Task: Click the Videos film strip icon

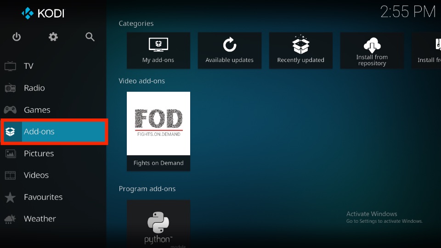Action: click(x=10, y=175)
